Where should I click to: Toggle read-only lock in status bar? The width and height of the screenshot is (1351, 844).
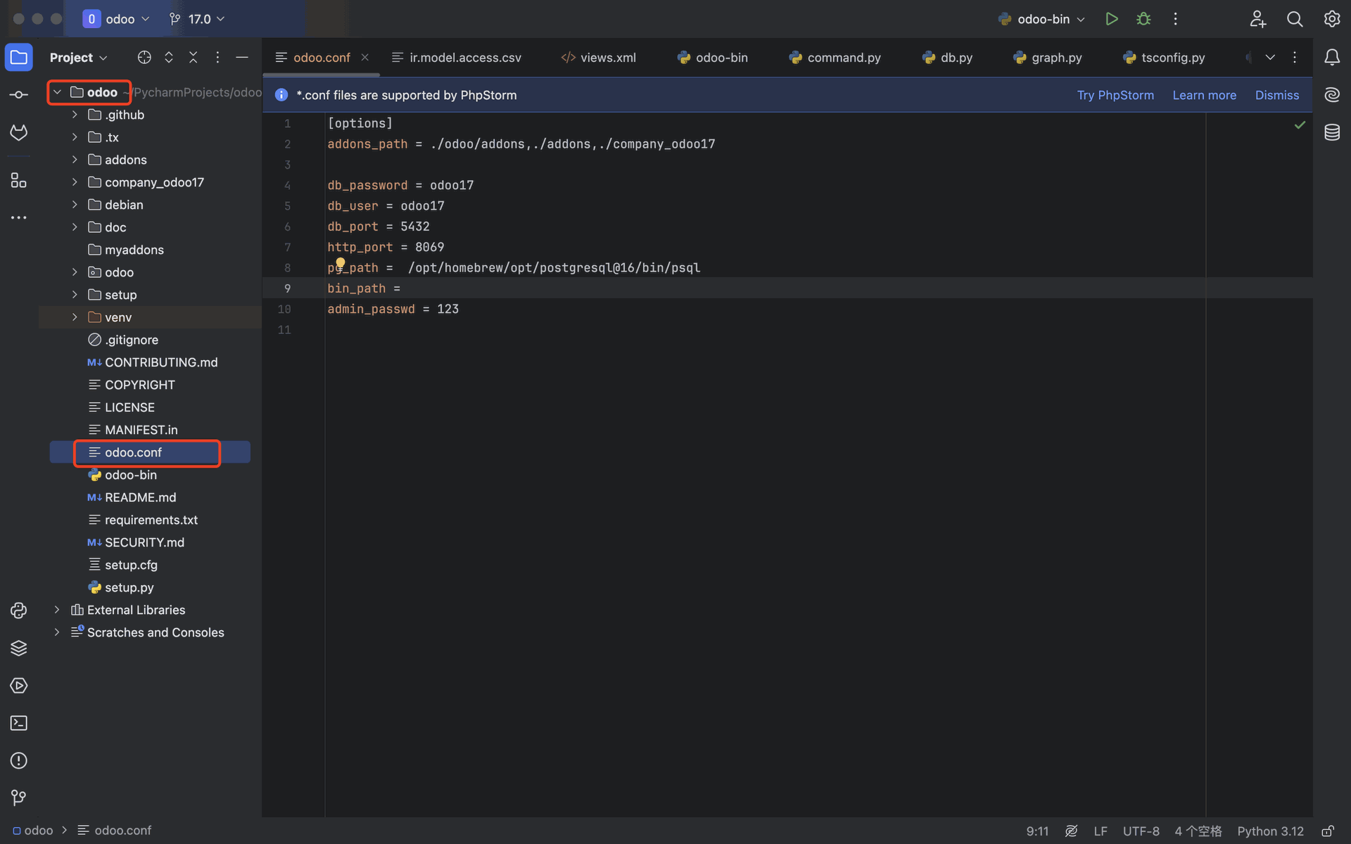coord(1328,831)
